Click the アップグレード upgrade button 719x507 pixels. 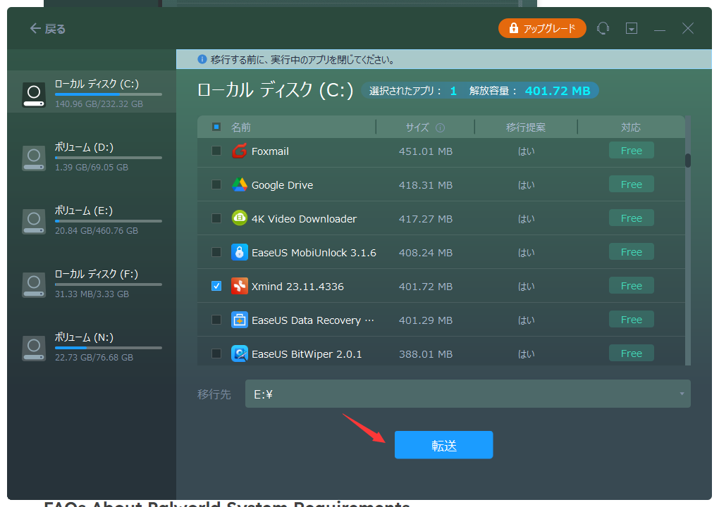pyautogui.click(x=542, y=28)
